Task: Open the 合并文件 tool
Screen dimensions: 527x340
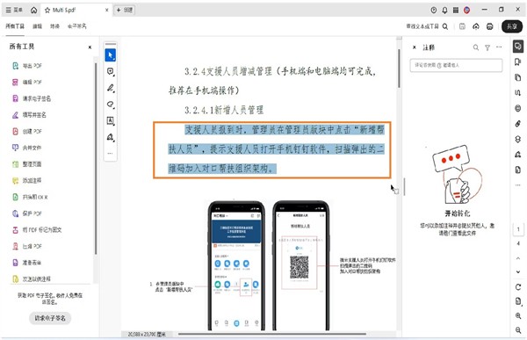Action: (26, 148)
